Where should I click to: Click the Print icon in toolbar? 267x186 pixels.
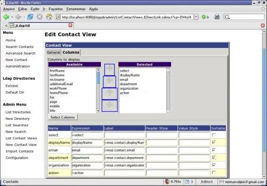pos(217,17)
